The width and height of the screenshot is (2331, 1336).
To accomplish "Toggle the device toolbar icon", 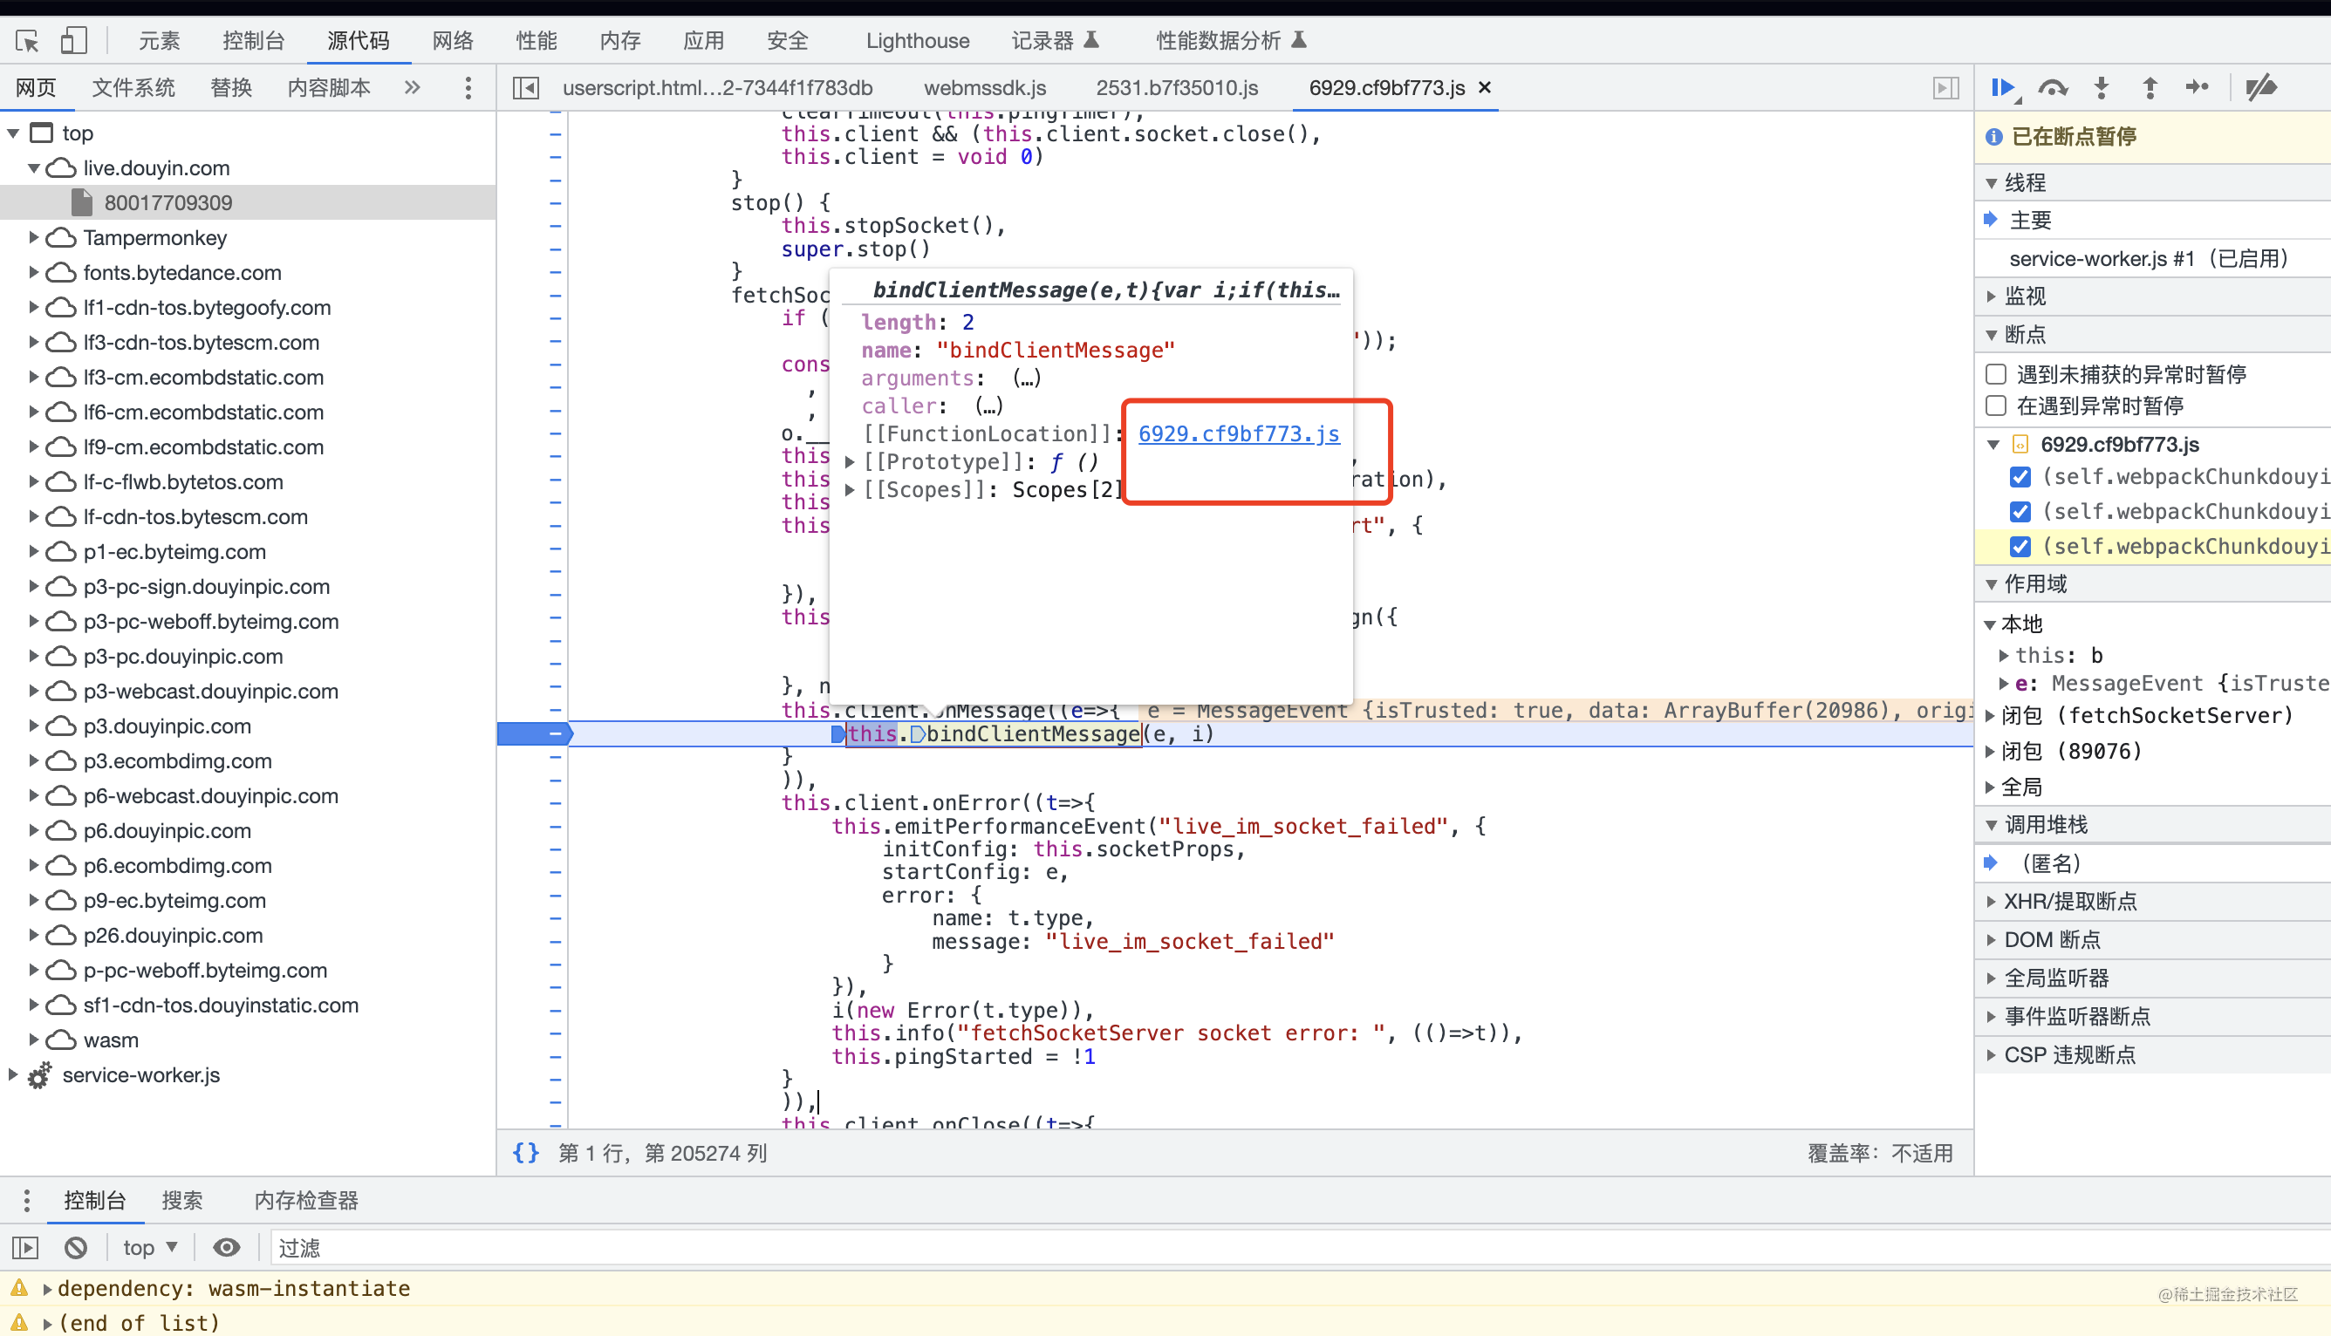I will tap(73, 40).
